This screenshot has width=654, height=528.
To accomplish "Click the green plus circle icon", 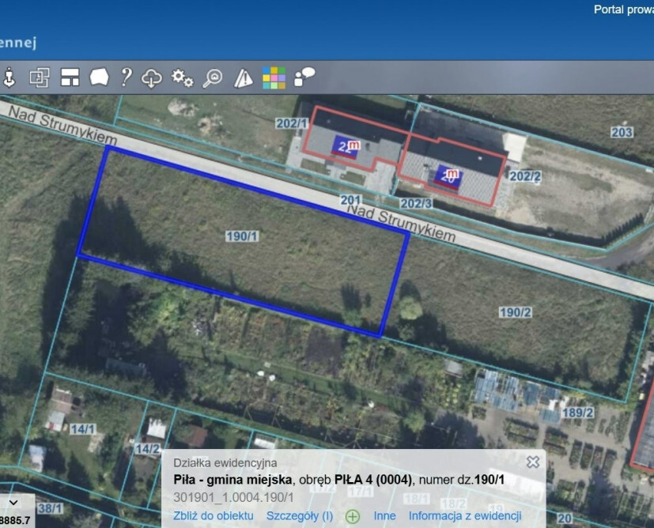I will 353,516.
